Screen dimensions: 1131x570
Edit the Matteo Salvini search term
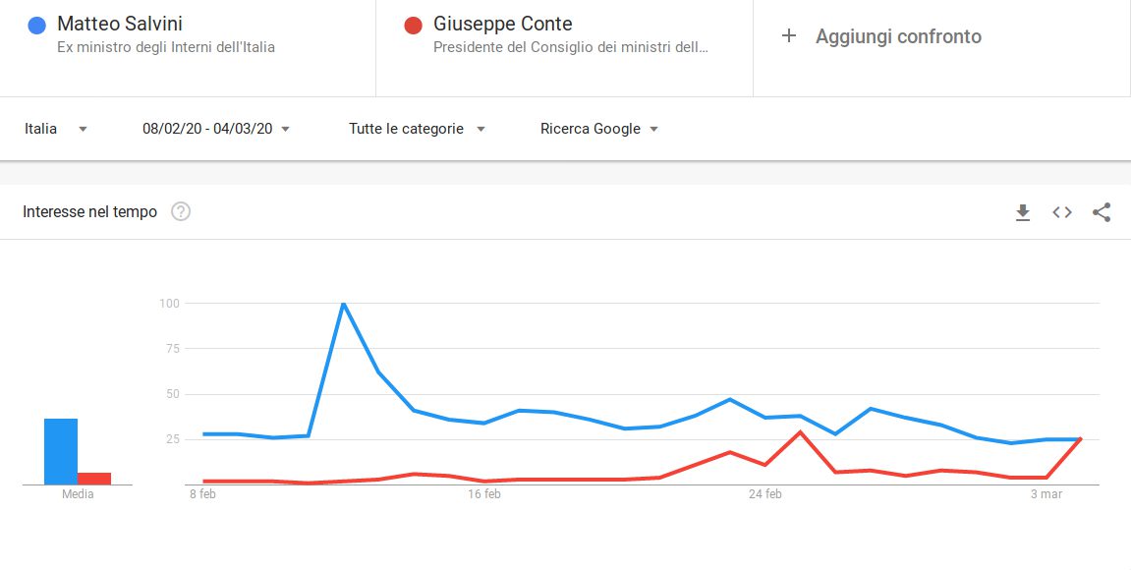click(x=120, y=25)
